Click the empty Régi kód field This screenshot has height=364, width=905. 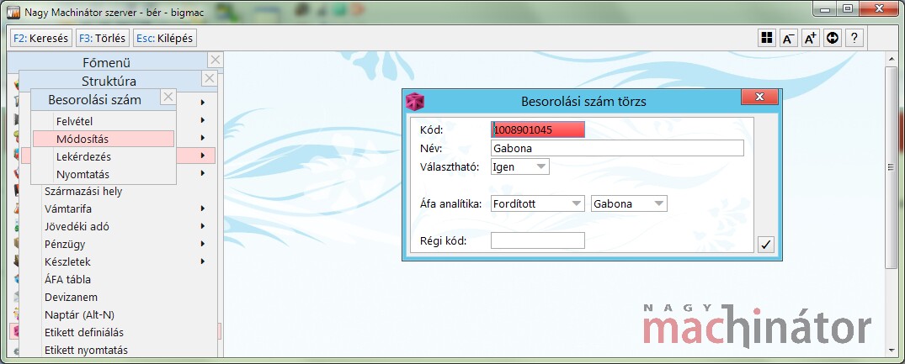pos(537,240)
